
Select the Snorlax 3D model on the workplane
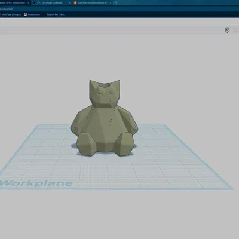click(104, 118)
